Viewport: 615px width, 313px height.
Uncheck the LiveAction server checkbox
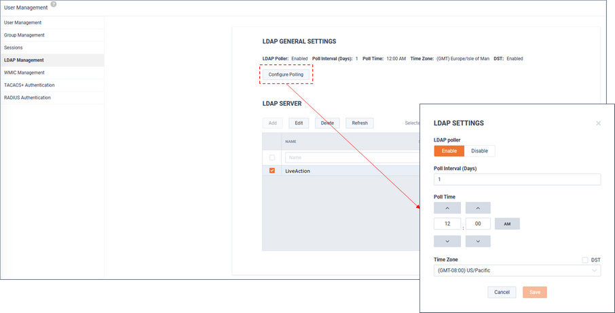pyautogui.click(x=272, y=171)
